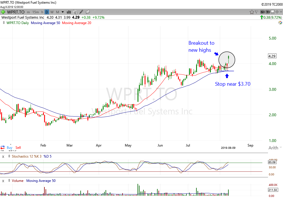Click Volume pane Moving Average 50 label
Image resolution: width=283 pixels, height=198 pixels.
pyautogui.click(x=41, y=181)
